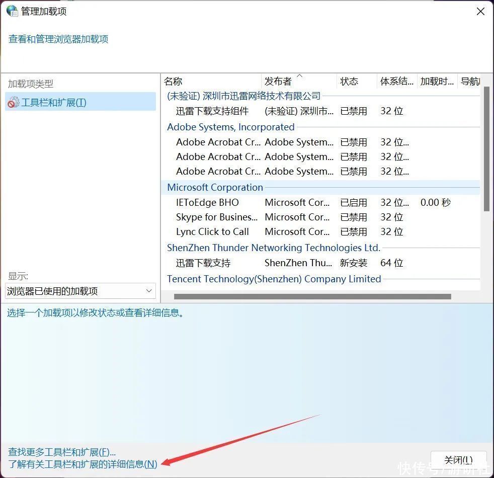Select the IEToEdge BHO add-on
This screenshot has width=494, height=478.
[321, 202]
